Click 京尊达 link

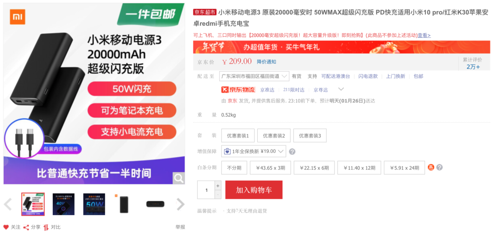[321, 90]
